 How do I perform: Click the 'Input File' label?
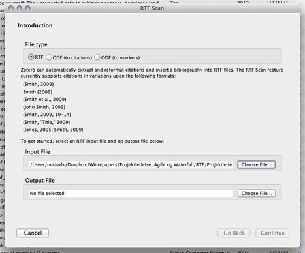click(37, 152)
